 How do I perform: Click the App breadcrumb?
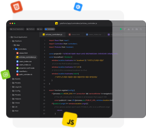(40, 29)
